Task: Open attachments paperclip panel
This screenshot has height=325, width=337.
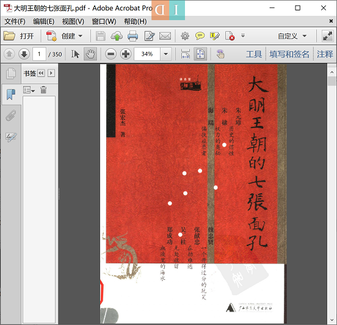Action: (11, 115)
